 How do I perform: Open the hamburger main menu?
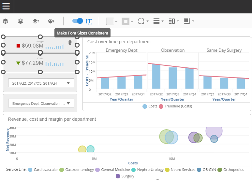click(7, 6)
